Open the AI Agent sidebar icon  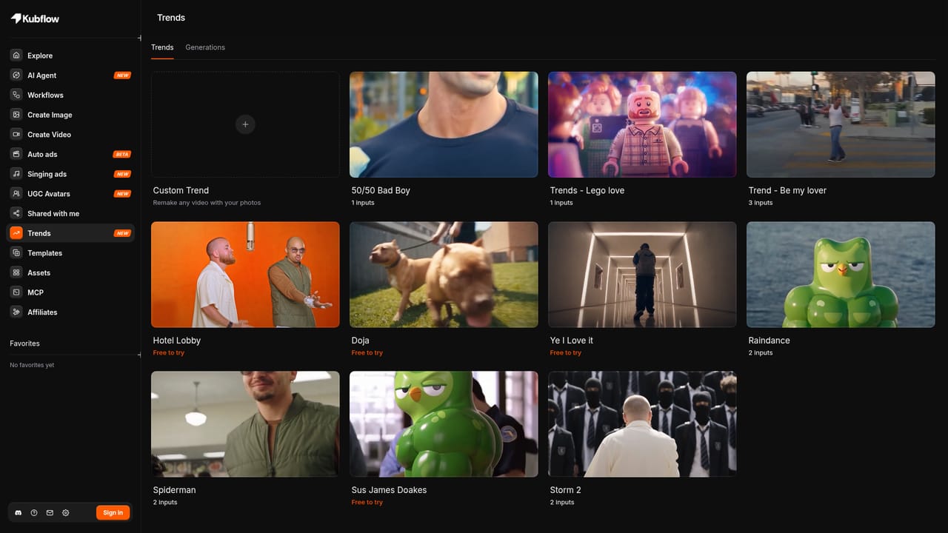pyautogui.click(x=16, y=76)
